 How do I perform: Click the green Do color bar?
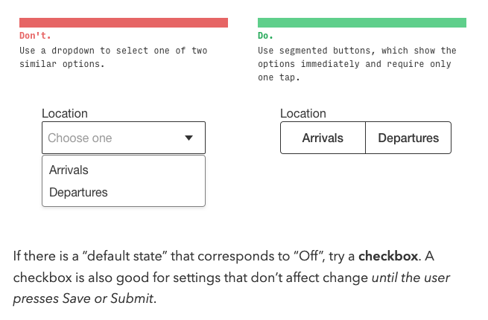point(362,22)
